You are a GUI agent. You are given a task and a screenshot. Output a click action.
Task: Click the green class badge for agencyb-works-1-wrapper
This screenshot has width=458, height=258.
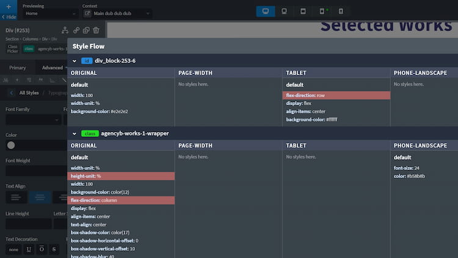point(90,133)
